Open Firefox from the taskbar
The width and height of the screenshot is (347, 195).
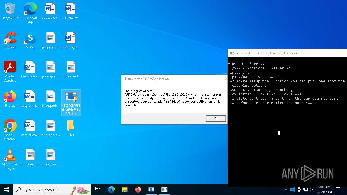coord(138,190)
